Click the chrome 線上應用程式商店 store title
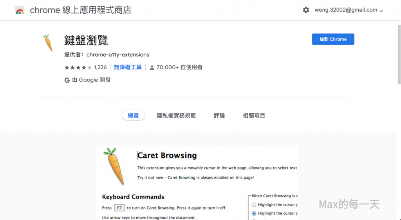Image resolution: width=401 pixels, height=220 pixels. [x=81, y=10]
